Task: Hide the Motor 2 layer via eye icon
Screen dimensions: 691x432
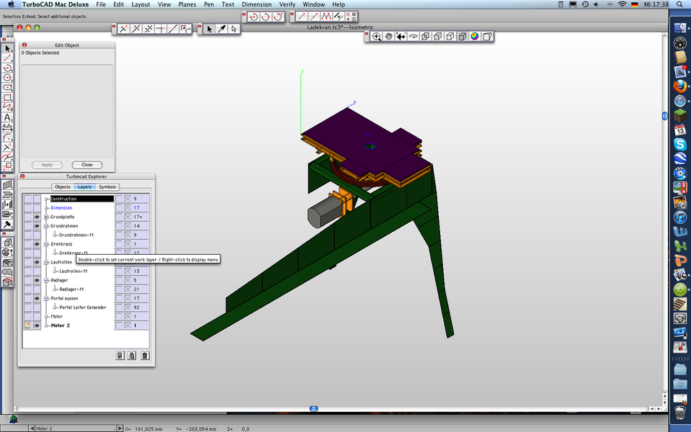Action: click(x=37, y=325)
